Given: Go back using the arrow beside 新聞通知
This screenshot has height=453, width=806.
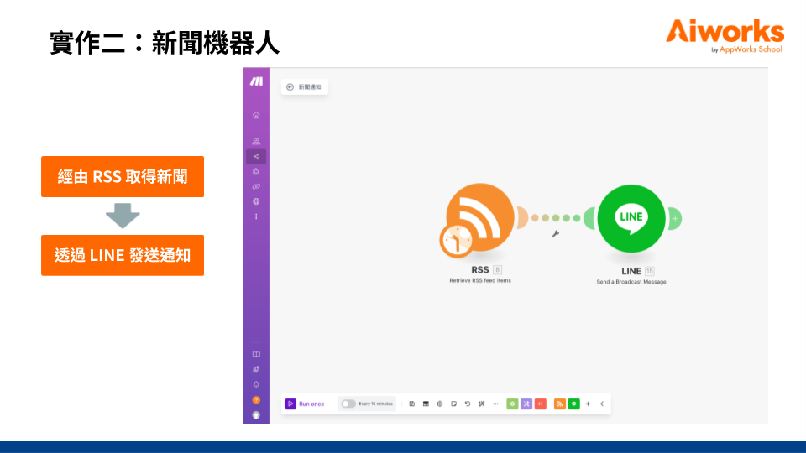Looking at the screenshot, I should tap(290, 86).
